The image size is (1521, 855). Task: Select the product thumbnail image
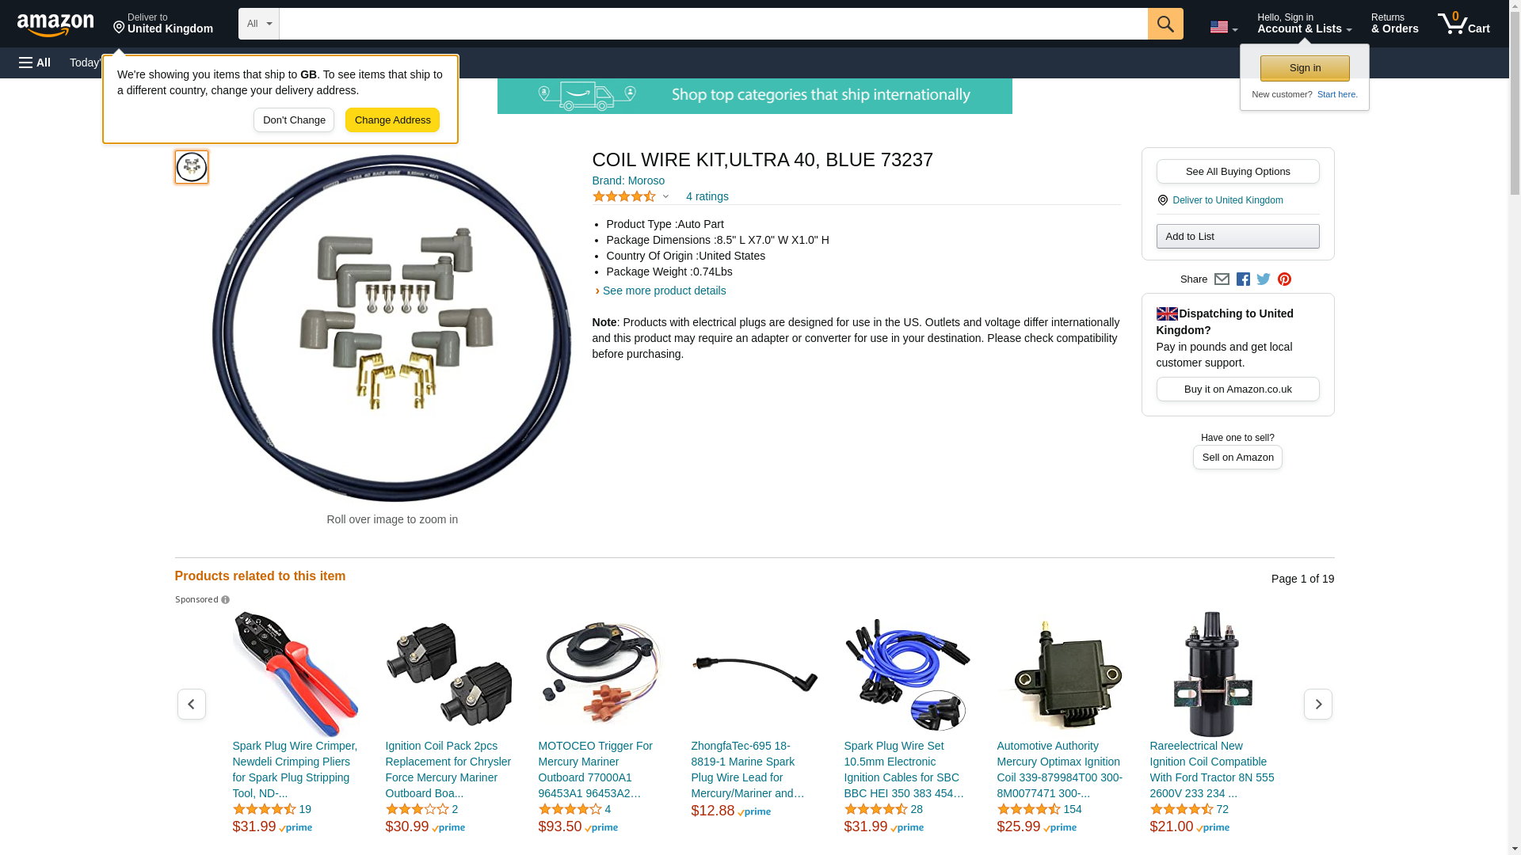pos(191,167)
